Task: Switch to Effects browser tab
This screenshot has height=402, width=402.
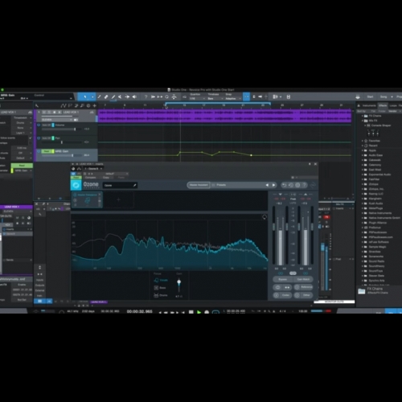Action: click(383, 105)
